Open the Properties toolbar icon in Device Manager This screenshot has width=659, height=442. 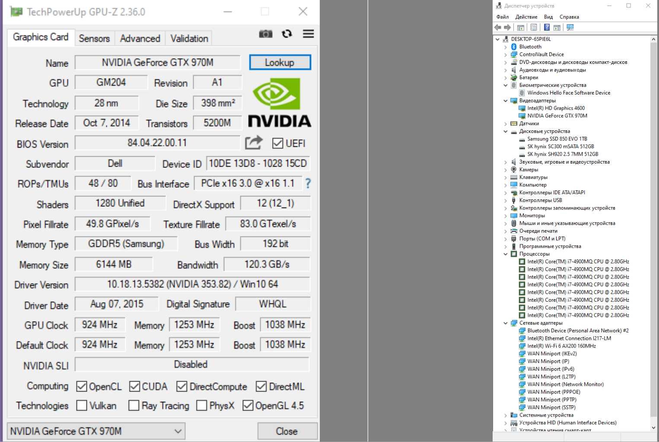click(x=534, y=27)
